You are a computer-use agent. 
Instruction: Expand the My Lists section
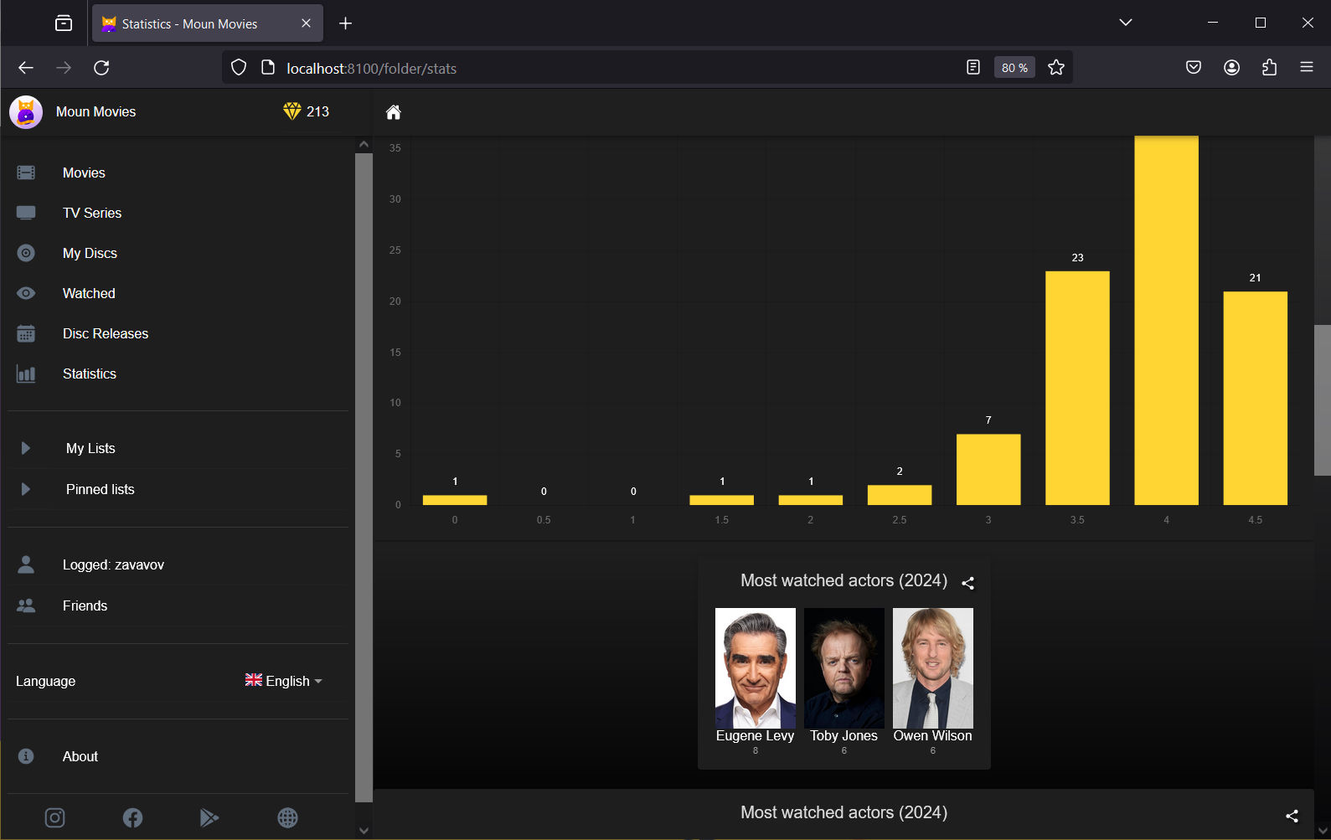(26, 448)
